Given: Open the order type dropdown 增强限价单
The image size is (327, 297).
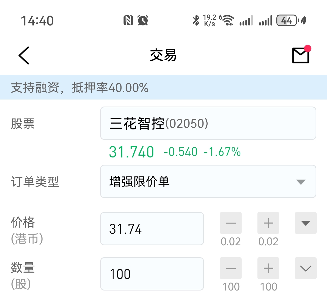Looking at the screenshot, I should [208, 181].
